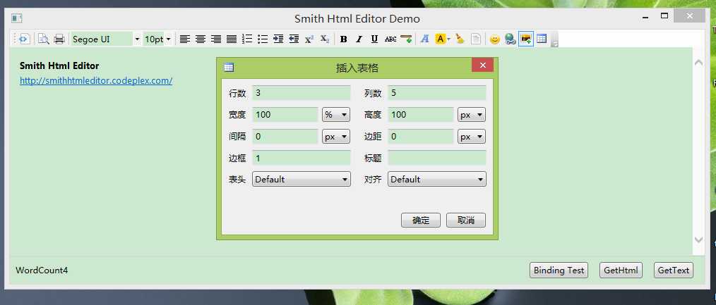The image size is (716, 305).
Task: Open 表头 header Default dropdown
Action: click(x=302, y=180)
